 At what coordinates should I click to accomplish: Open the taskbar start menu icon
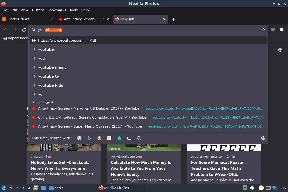coord(4,188)
